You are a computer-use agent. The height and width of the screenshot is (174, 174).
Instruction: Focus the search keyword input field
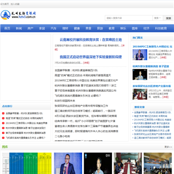[129, 18]
